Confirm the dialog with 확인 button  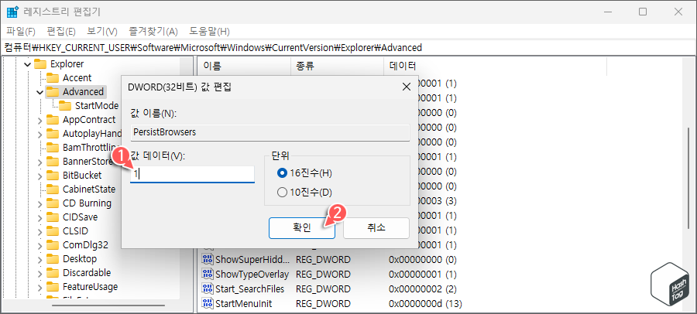302,228
